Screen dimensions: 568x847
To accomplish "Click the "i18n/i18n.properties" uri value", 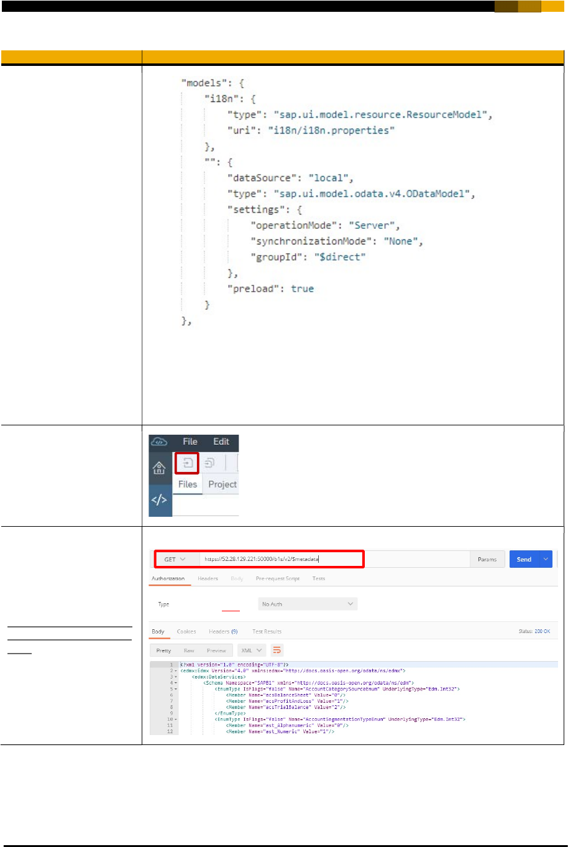I will coord(331,130).
